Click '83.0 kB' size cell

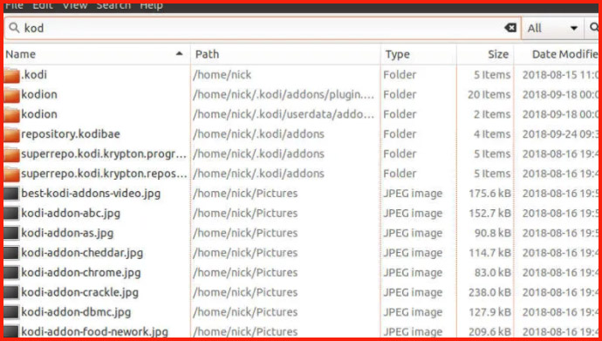pyautogui.click(x=493, y=273)
